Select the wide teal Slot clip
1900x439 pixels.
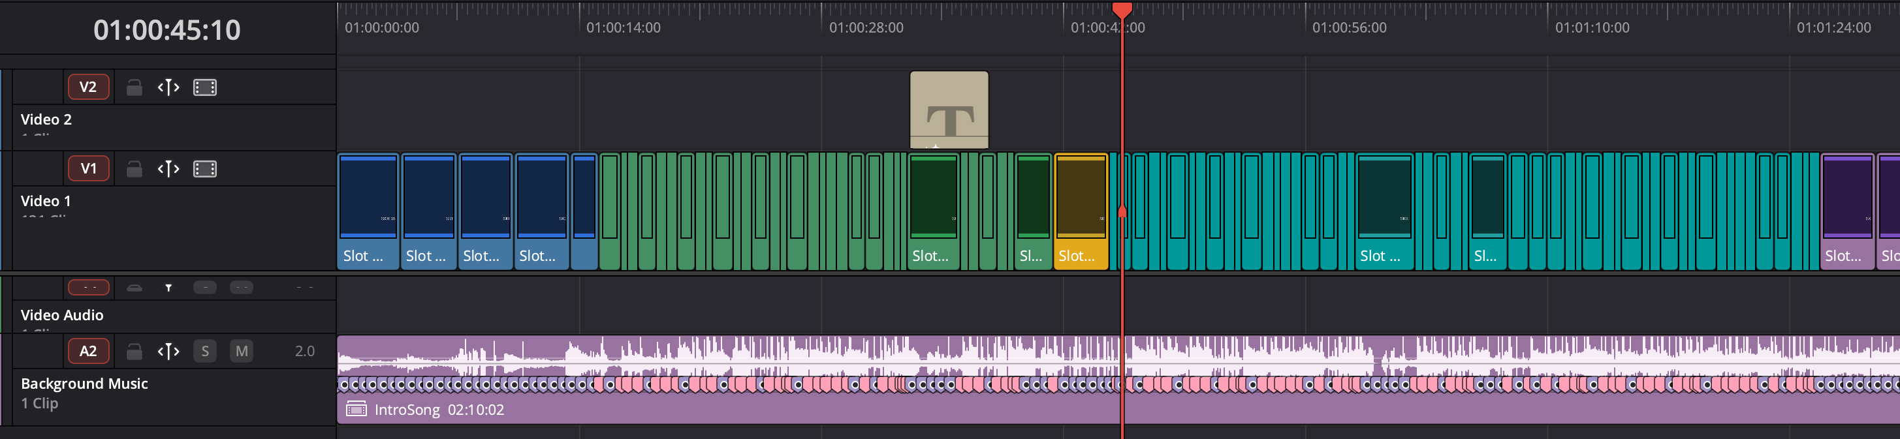[x=1385, y=211]
